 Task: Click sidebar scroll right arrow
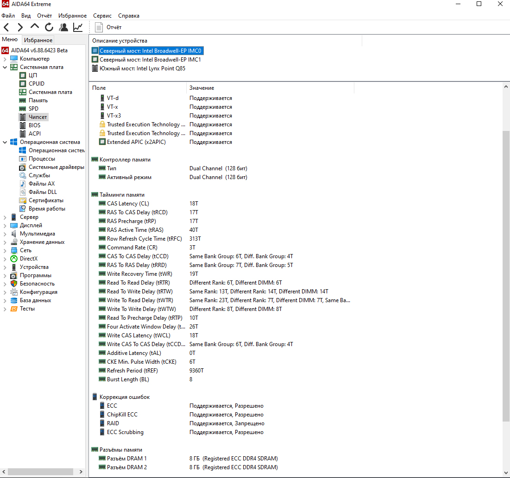click(81, 472)
